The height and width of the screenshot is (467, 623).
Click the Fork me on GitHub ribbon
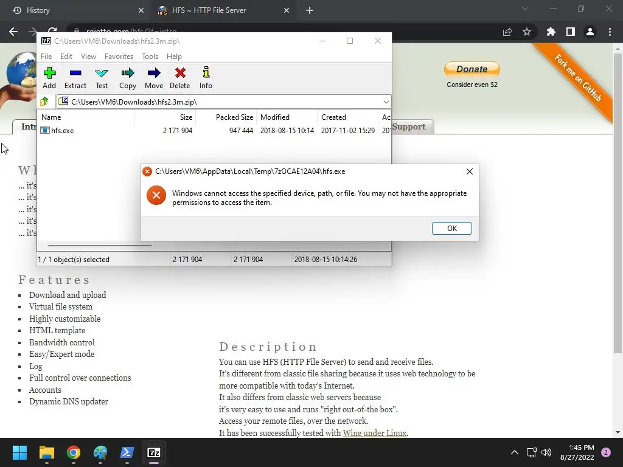tap(578, 78)
